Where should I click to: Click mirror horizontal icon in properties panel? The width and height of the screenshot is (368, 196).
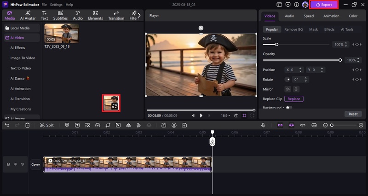tap(288, 89)
